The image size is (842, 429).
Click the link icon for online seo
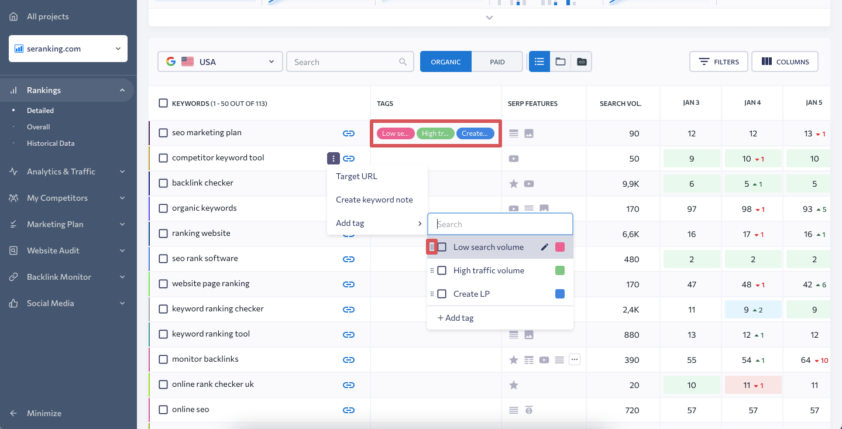[x=349, y=410]
